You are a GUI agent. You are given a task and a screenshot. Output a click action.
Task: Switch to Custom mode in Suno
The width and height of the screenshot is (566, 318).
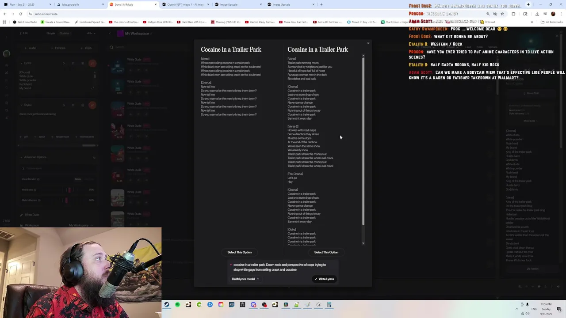[x=64, y=33]
